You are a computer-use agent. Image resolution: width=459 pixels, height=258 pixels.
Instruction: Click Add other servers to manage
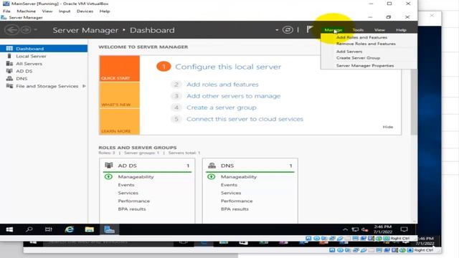click(233, 96)
